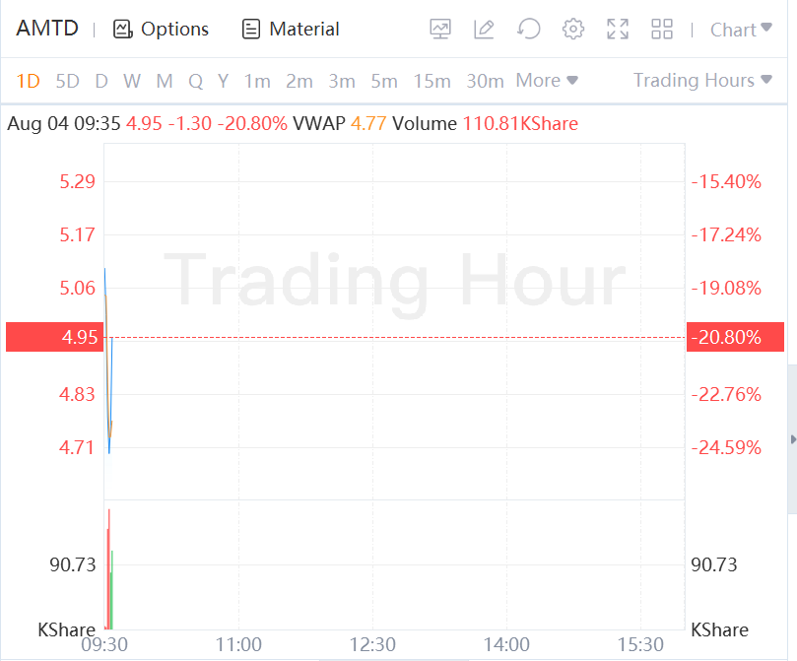This screenshot has height=661, width=797.
Task: Open the chart indicator analysis icon
Action: (440, 30)
